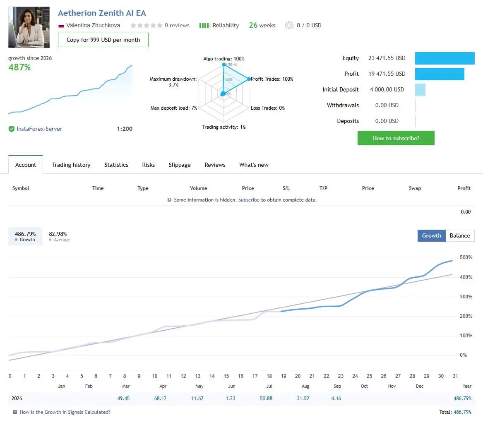Open Valentina Zhuchkova author profile
This screenshot has height=425, width=483.
pos(93,25)
